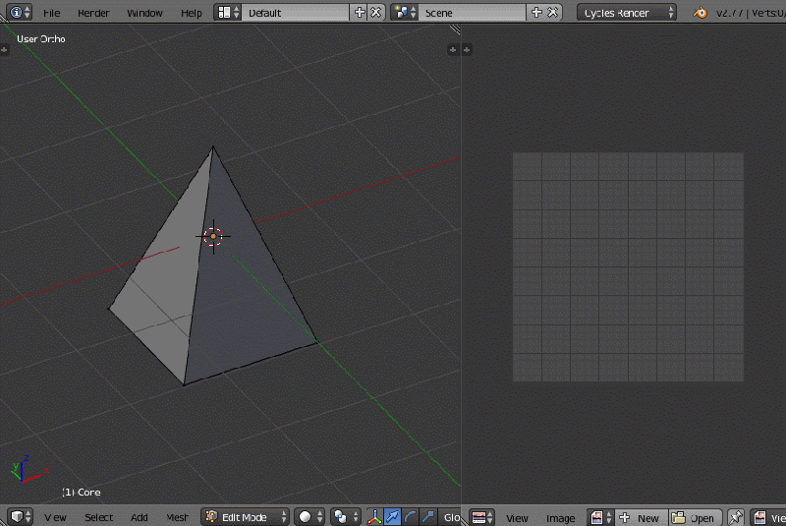Click the 3D cursor at object origin

click(x=213, y=236)
